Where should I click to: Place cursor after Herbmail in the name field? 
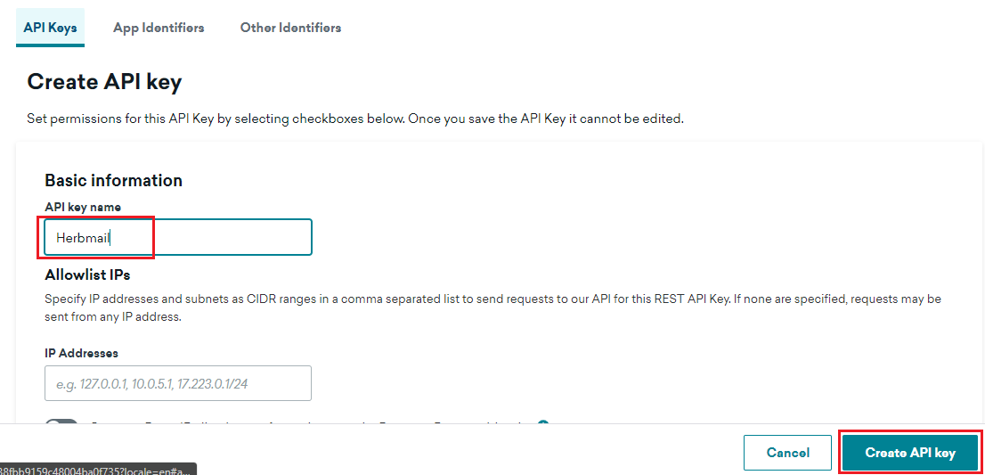[x=111, y=237]
